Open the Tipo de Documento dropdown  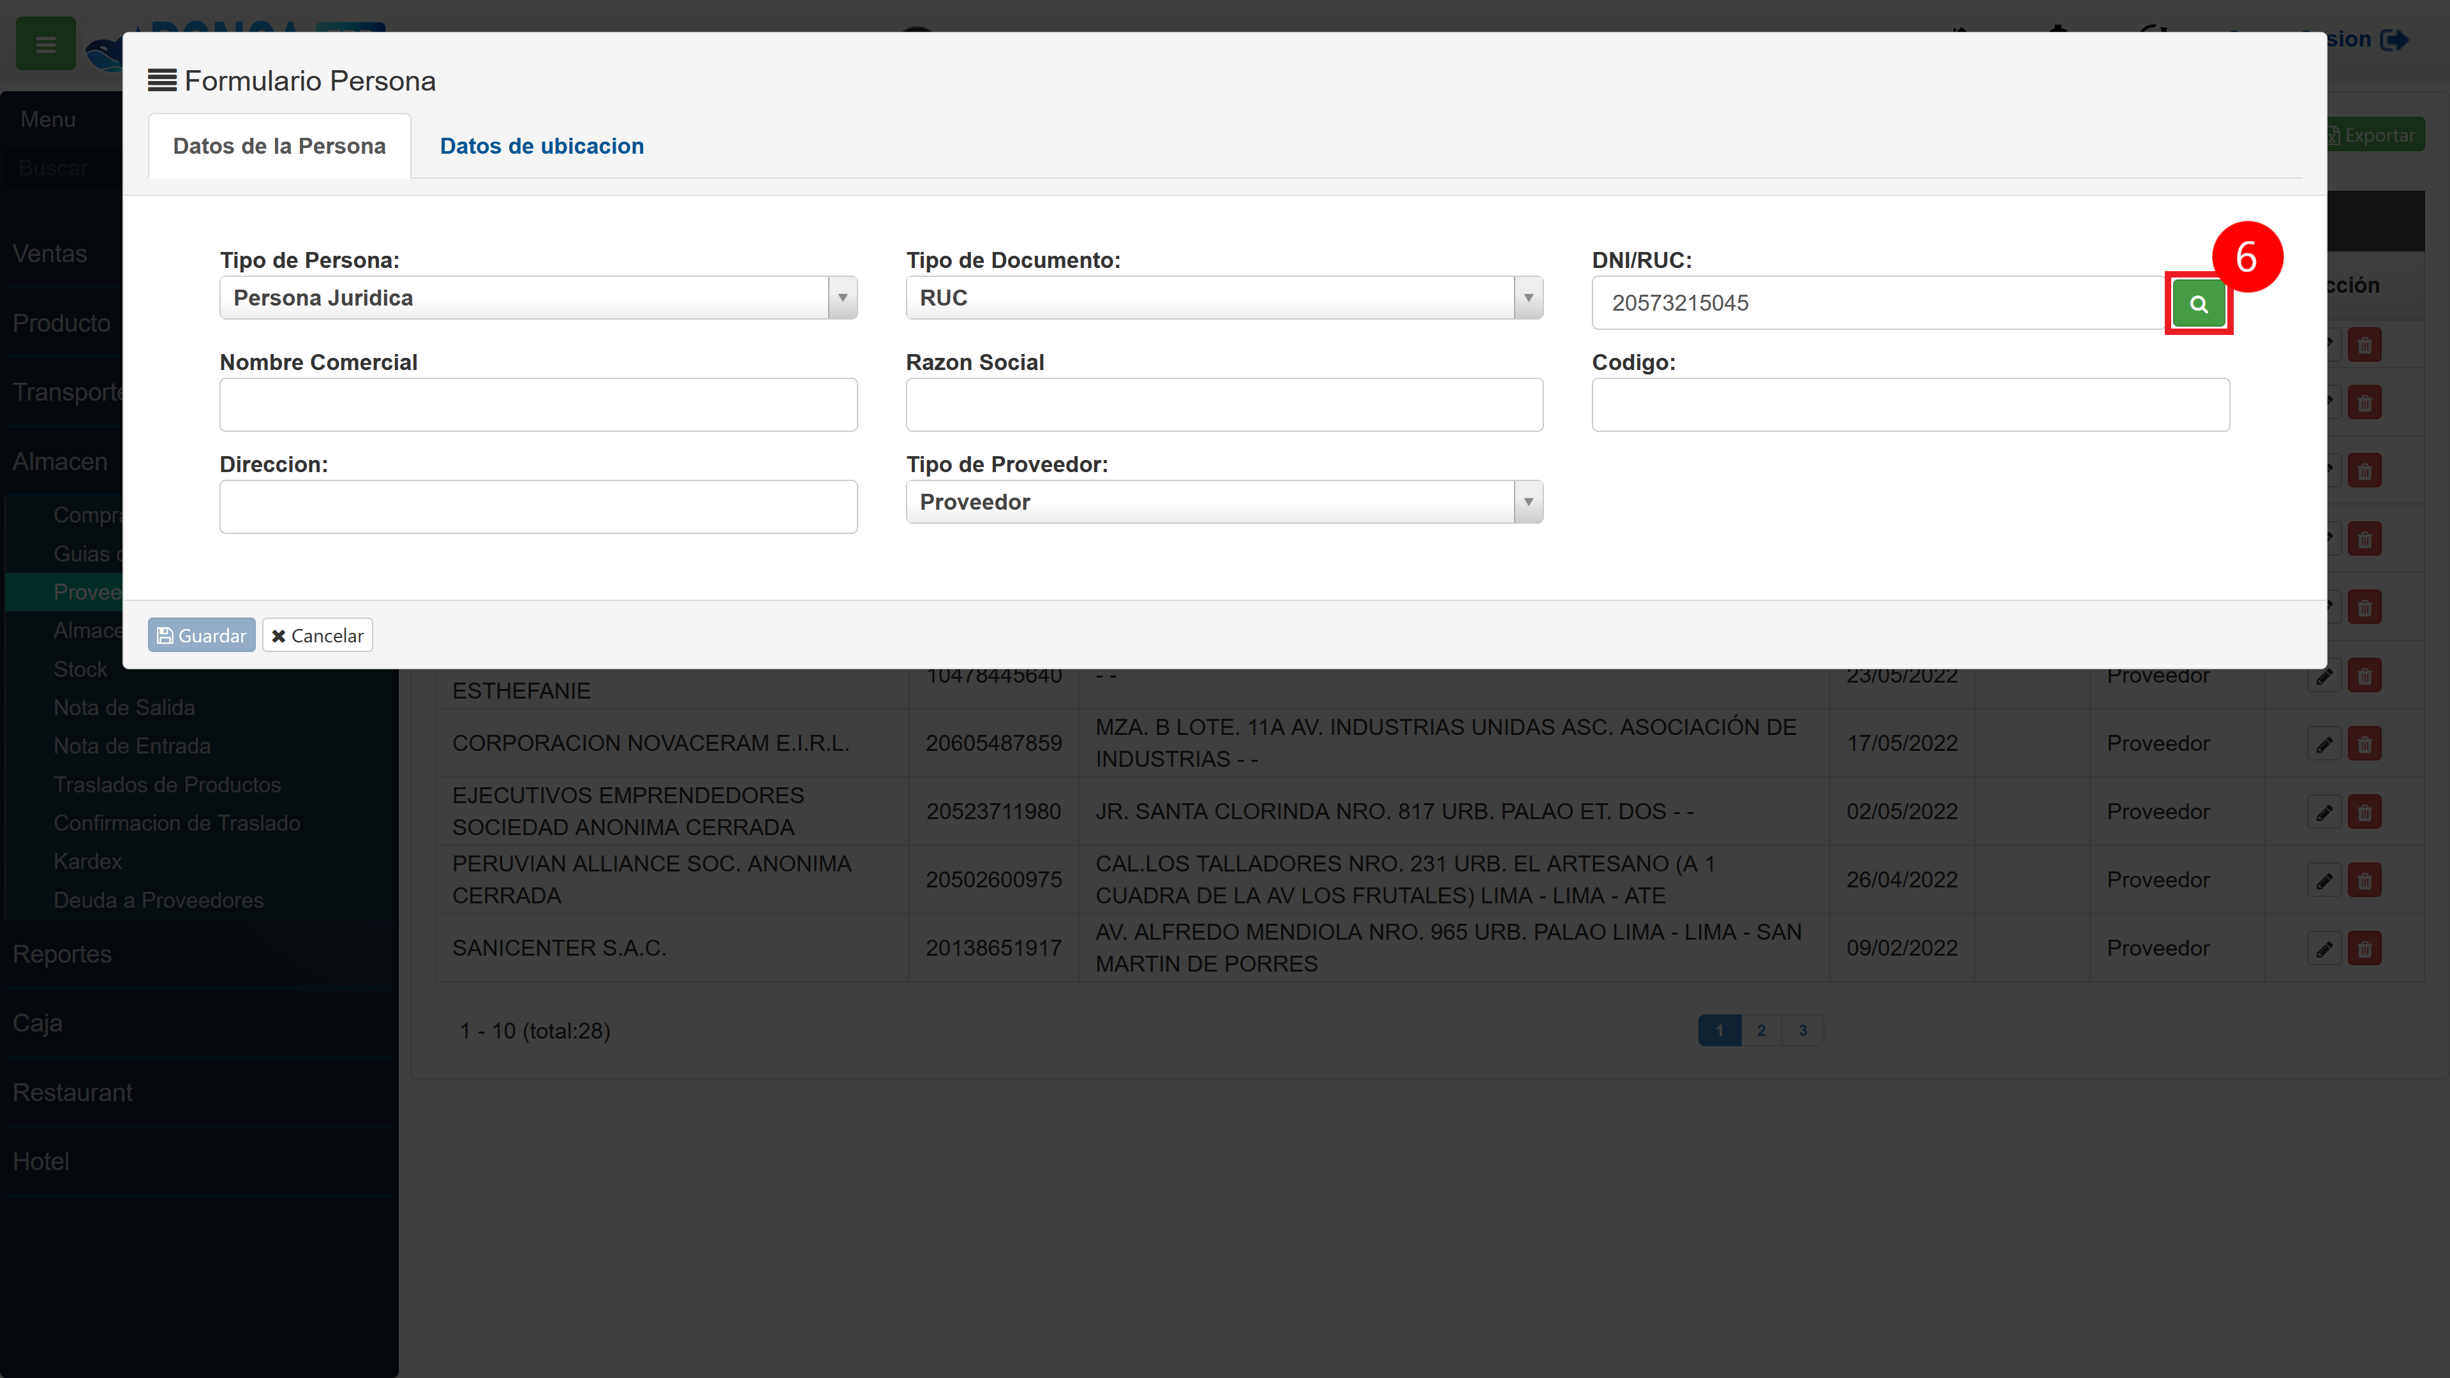(x=1224, y=298)
